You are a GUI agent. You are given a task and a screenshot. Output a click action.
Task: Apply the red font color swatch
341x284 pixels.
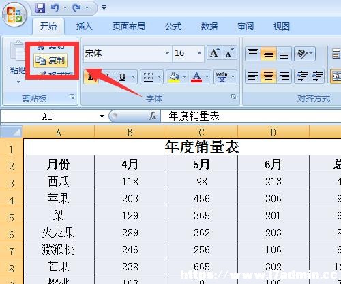coord(196,77)
